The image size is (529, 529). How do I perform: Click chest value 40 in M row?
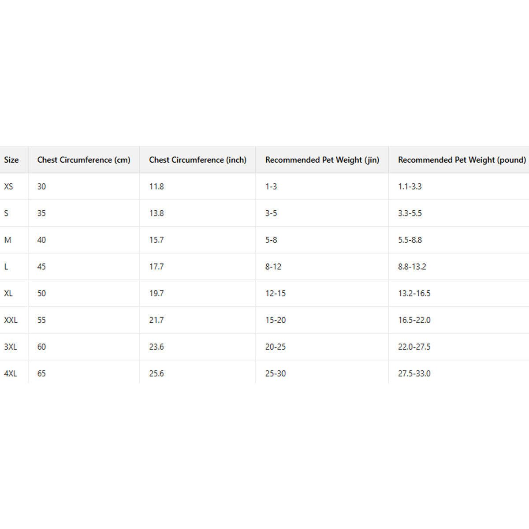click(x=41, y=240)
